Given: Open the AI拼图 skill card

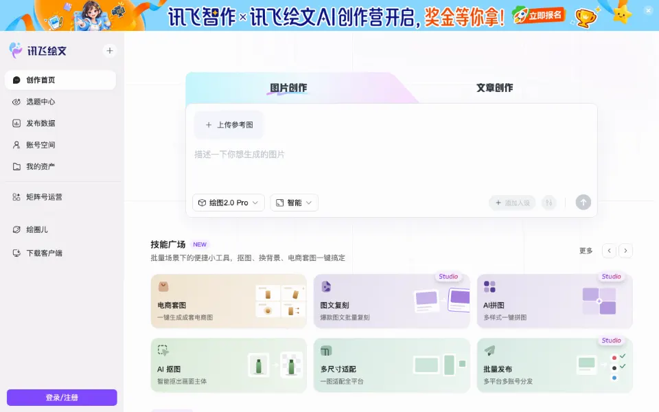Looking at the screenshot, I should tap(555, 301).
